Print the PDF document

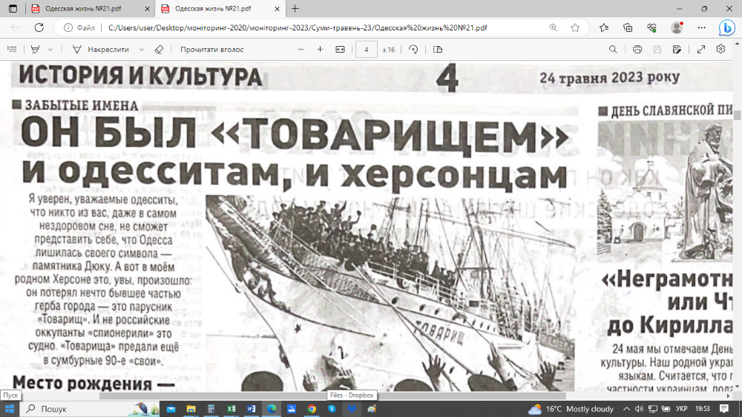coord(637,49)
